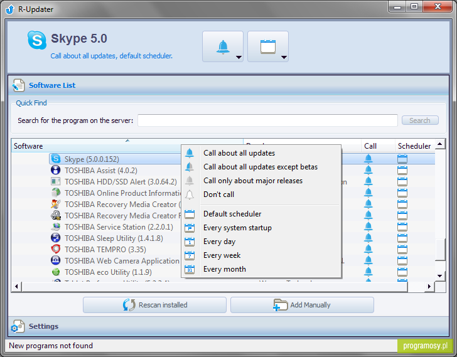Click the list's vertical scrollbar down arrow
This screenshot has width=457, height=357.
pos(440,275)
